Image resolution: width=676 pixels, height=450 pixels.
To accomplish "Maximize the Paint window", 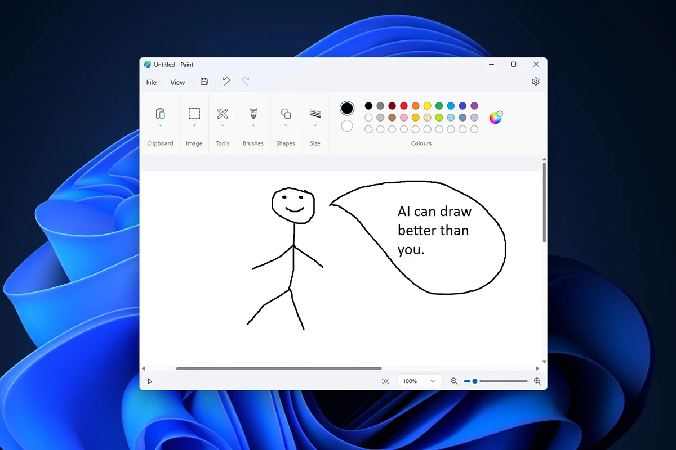I will [x=513, y=65].
